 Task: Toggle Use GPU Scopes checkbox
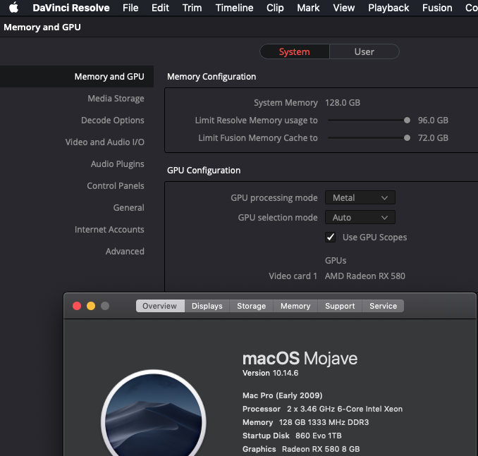click(331, 237)
